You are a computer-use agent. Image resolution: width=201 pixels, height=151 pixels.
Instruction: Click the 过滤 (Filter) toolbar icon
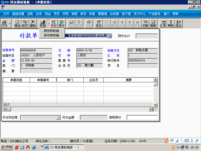click(x=106, y=24)
